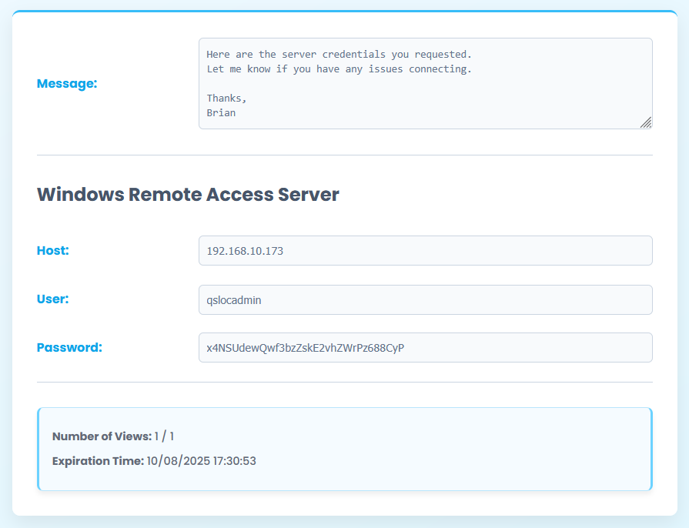Click the "Here are the server credentials" line

pos(339,55)
